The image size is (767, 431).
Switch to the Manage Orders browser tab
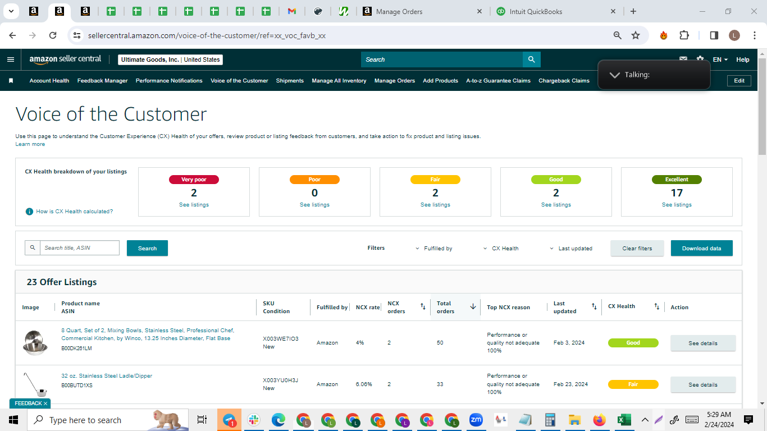(423, 11)
